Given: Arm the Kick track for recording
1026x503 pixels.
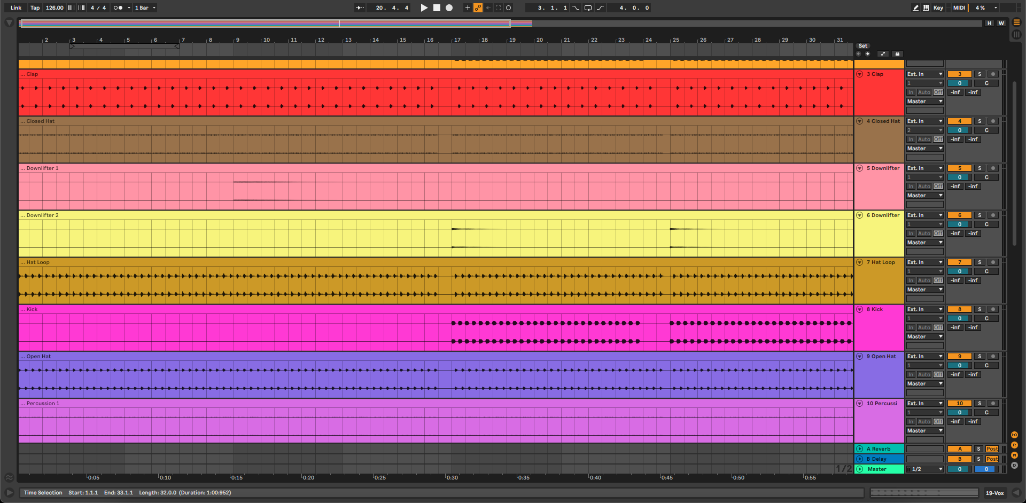Looking at the screenshot, I should click(x=993, y=309).
